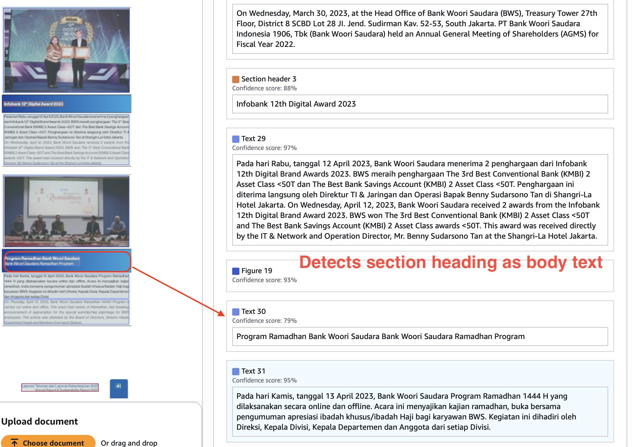
Task: Open the Figure 19 result card
Action: pyautogui.click(x=419, y=275)
